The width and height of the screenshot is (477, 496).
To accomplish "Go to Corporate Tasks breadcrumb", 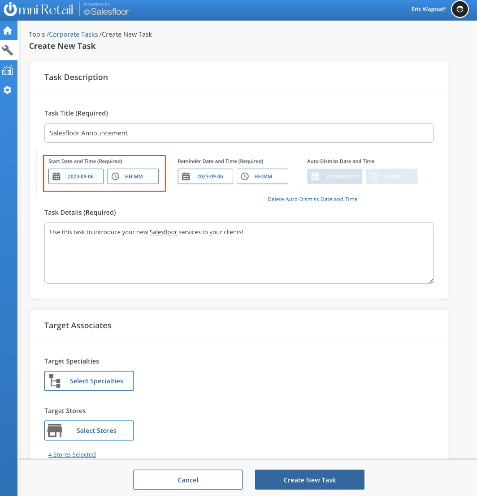I will [73, 34].
